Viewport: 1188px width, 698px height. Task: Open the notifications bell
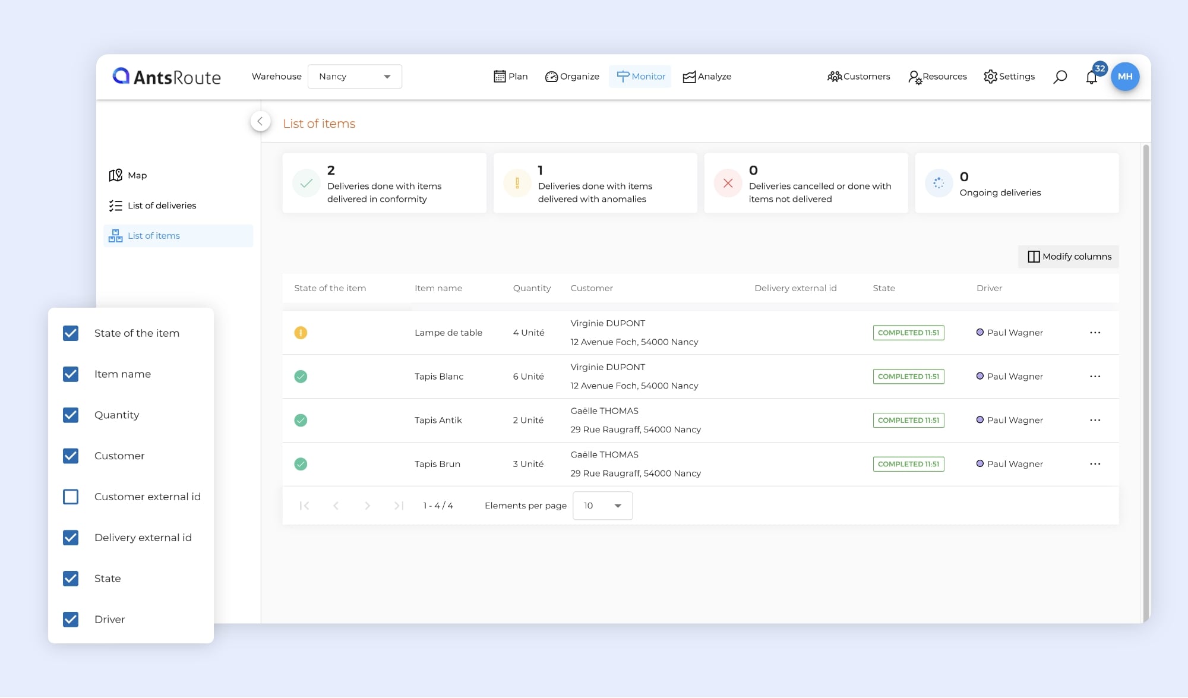1091,77
